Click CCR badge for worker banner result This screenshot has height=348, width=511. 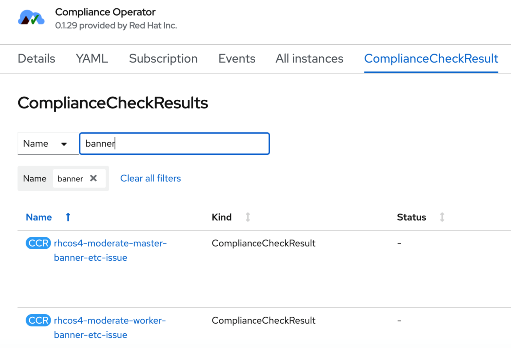click(x=38, y=321)
